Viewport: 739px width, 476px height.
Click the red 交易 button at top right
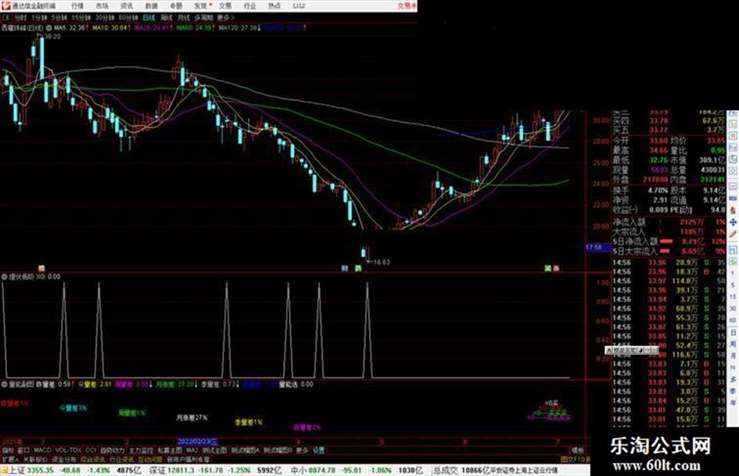coord(407,5)
